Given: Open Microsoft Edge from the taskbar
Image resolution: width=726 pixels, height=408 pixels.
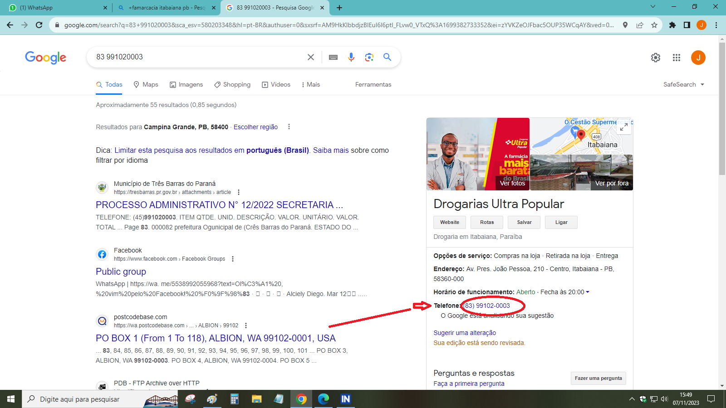Looking at the screenshot, I should tap(324, 399).
